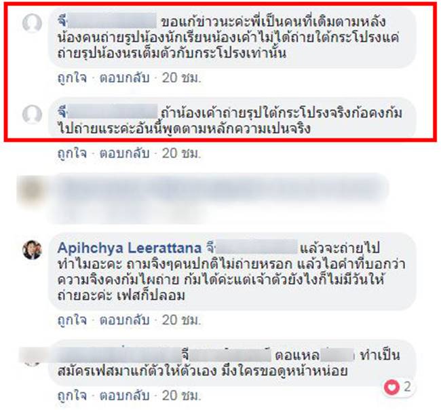Open the Apihchya Leerattana name link
The image size is (441, 410).
point(130,248)
